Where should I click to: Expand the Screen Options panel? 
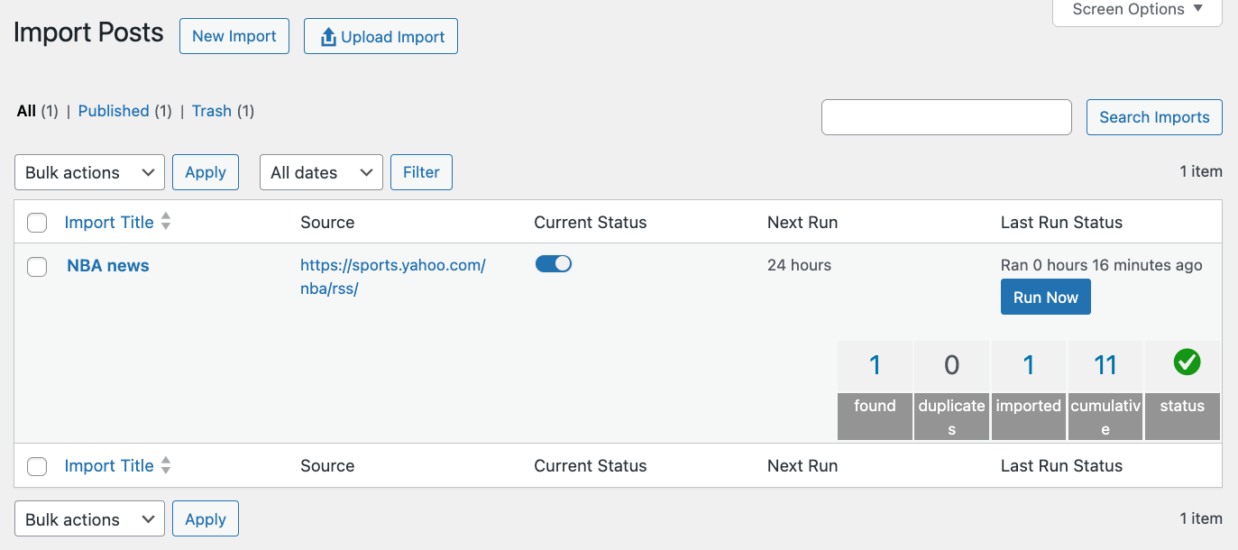click(1135, 9)
